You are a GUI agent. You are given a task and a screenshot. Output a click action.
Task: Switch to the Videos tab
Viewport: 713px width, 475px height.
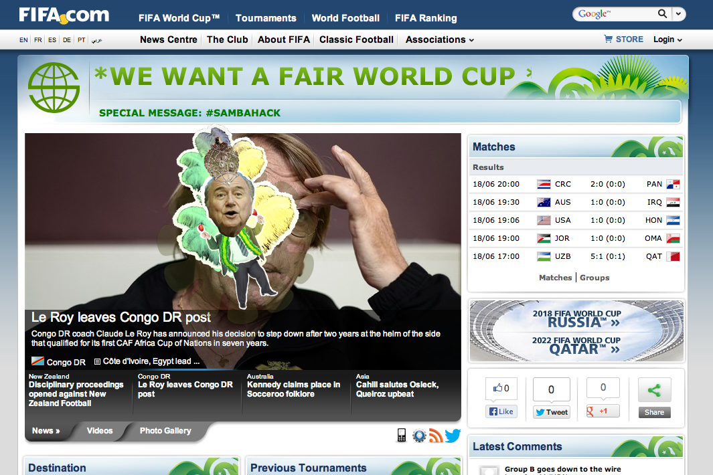pos(100,431)
